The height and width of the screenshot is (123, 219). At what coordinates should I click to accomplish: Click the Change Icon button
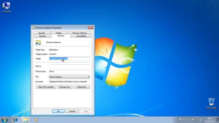[x=65, y=87]
